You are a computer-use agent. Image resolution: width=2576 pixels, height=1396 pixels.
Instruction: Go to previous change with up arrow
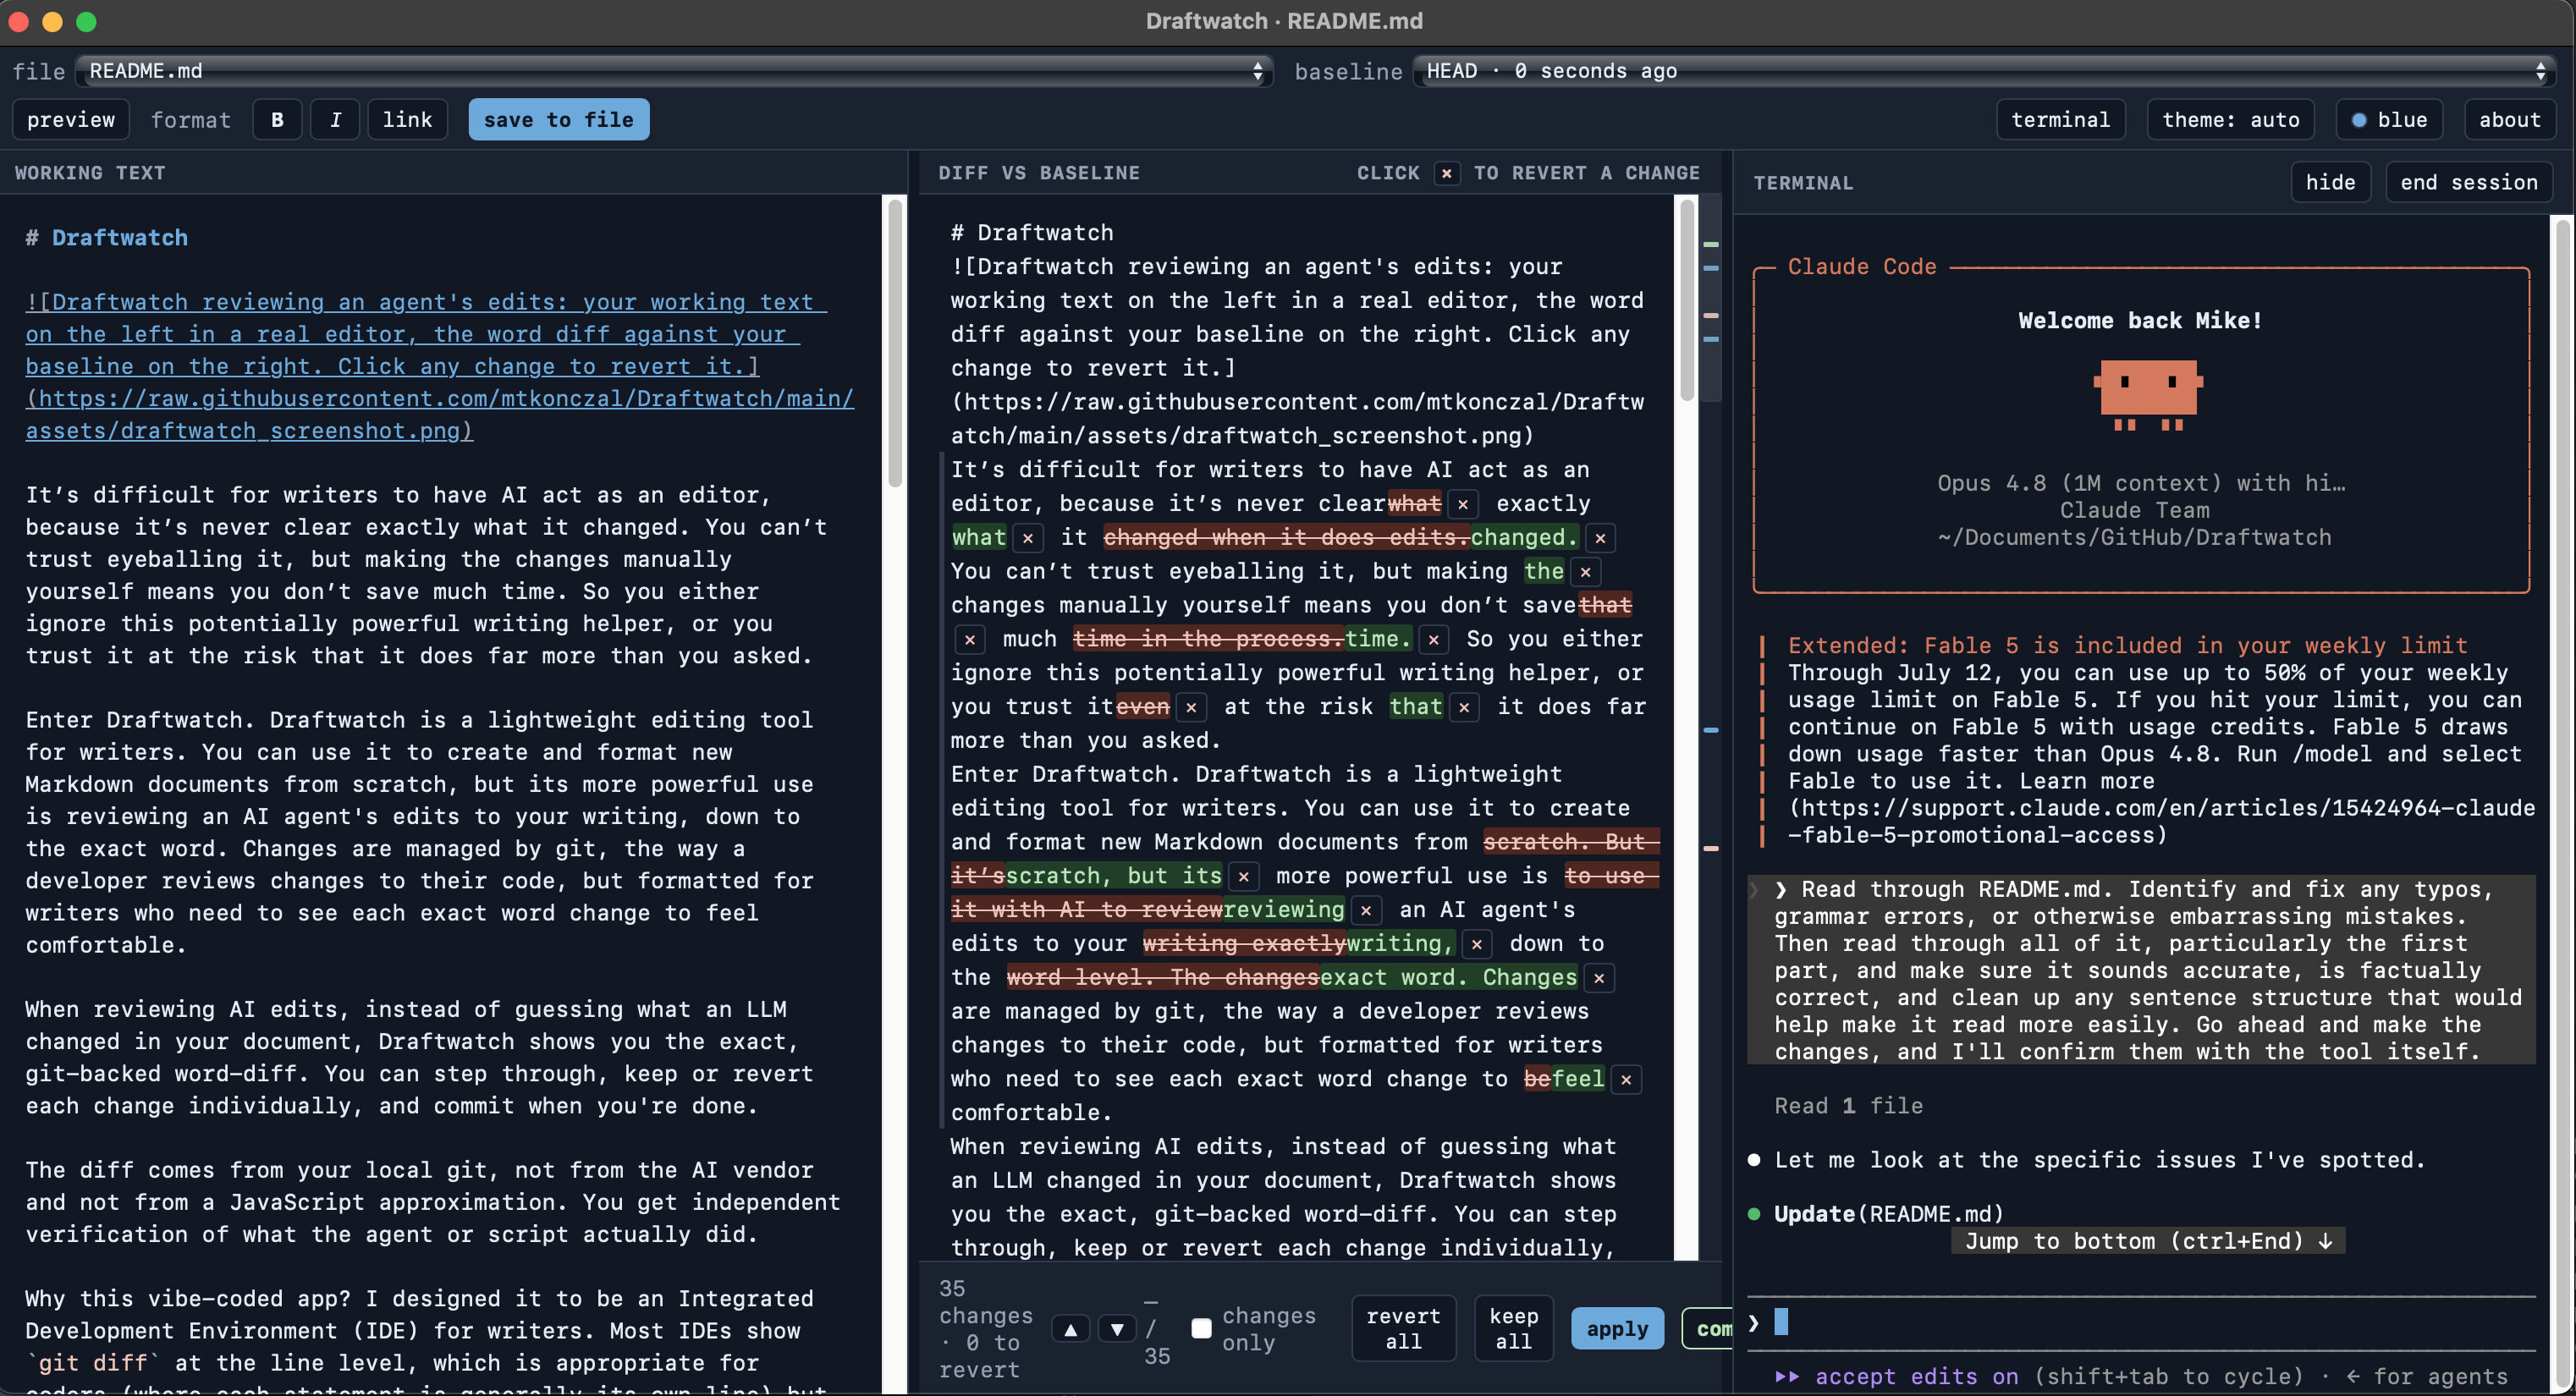[x=1071, y=1329]
